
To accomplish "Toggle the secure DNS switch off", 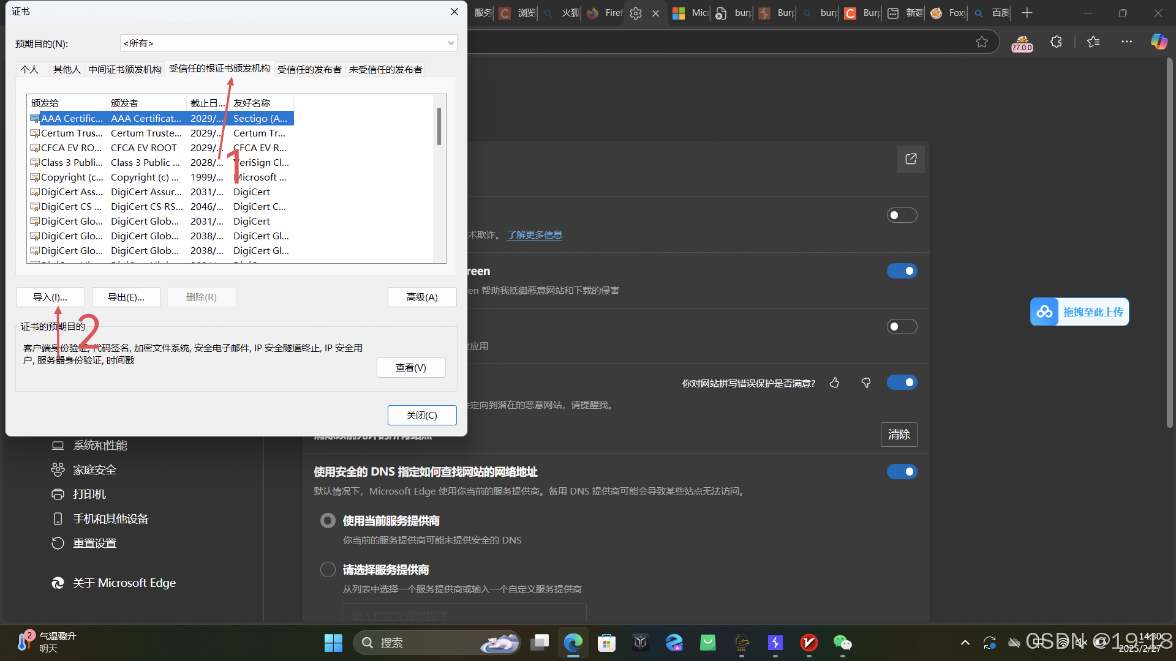I will pos(902,472).
